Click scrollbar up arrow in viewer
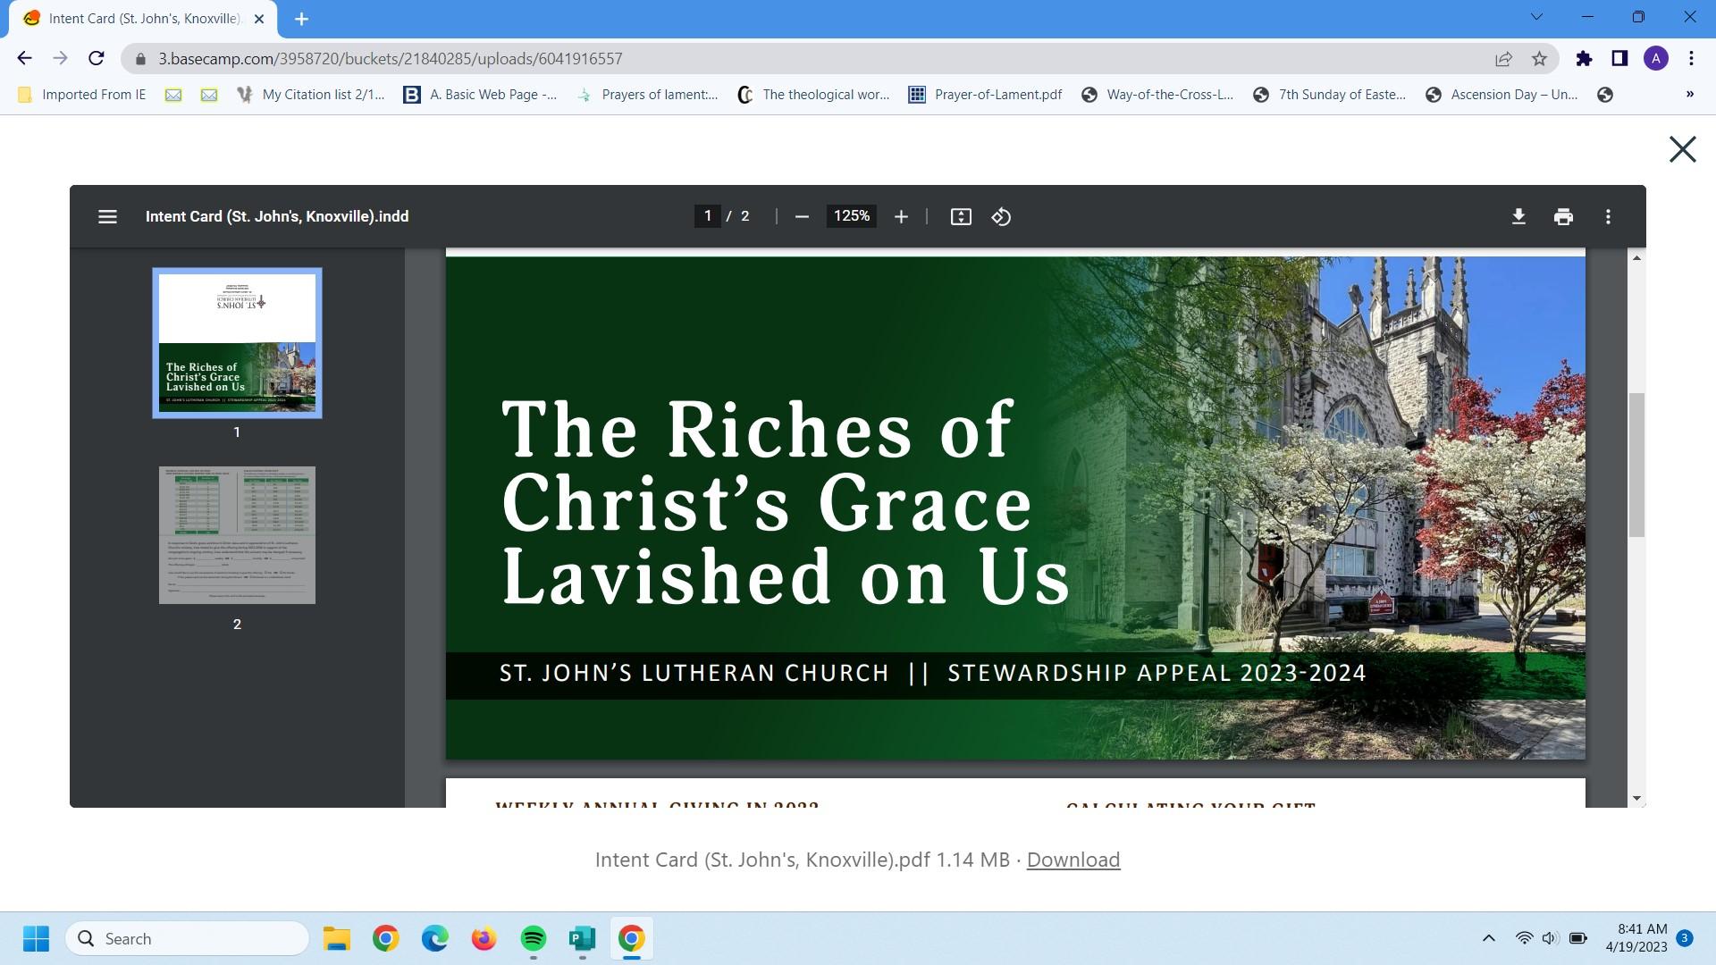The image size is (1716, 965). pos(1636,258)
